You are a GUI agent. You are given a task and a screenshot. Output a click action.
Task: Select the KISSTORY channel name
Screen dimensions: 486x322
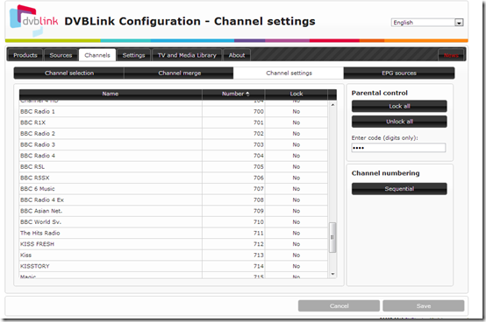point(35,266)
